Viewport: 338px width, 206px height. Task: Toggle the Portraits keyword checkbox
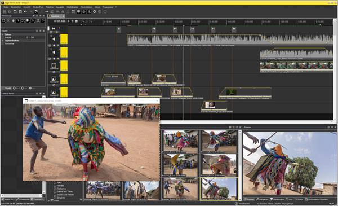point(55,186)
